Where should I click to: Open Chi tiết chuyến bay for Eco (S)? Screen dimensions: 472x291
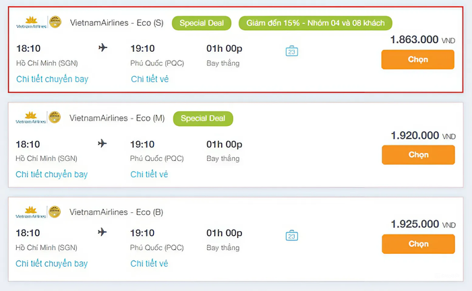[52, 79]
